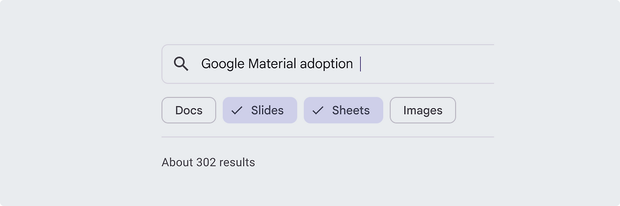This screenshot has height=206, width=620.
Task: Click the checkmark icon on Sheets chip
Action: pyautogui.click(x=318, y=110)
